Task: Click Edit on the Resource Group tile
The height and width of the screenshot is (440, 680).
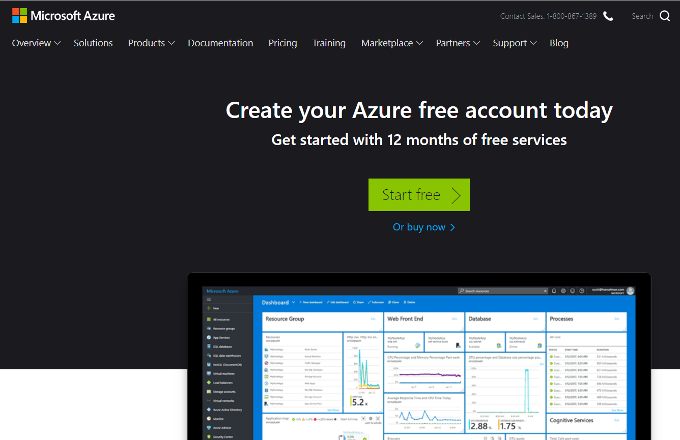Action: tap(373, 319)
